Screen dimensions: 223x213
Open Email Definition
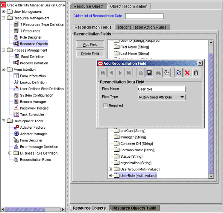[33, 56]
